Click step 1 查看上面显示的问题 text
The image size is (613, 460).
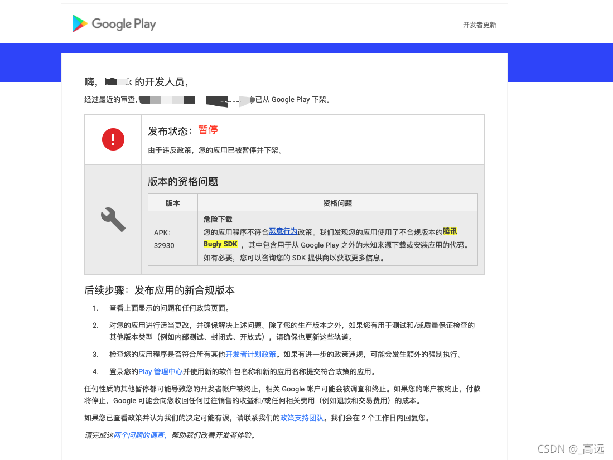point(169,308)
